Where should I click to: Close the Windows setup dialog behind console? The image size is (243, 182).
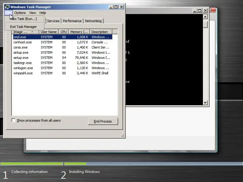pyautogui.click(x=213, y=10)
